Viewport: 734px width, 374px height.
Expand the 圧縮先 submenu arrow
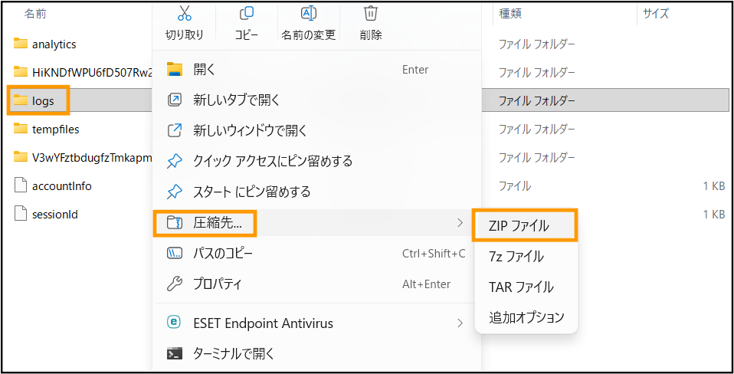pyautogui.click(x=460, y=222)
